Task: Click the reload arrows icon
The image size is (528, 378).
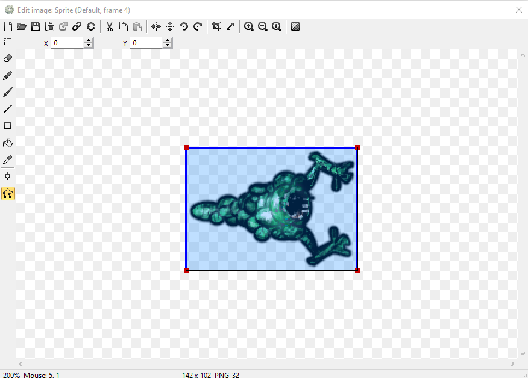Action: click(x=91, y=26)
